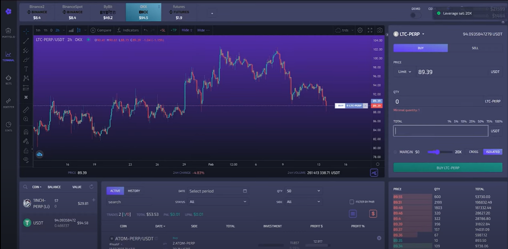The height and width of the screenshot is (249, 508).
Task: Switch to the Binance2 account tab
Action: pos(37,12)
